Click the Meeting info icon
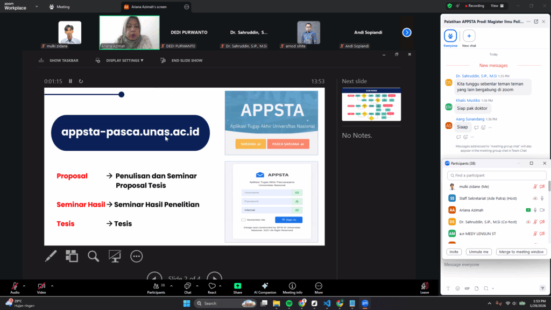The width and height of the screenshot is (551, 310). (292, 288)
